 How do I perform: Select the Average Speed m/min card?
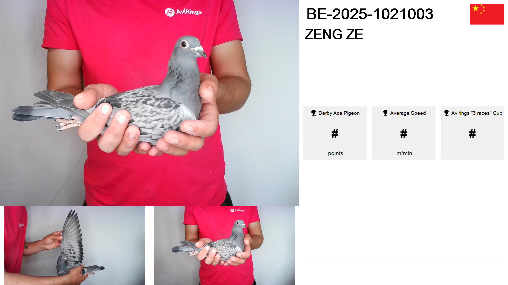(x=404, y=133)
